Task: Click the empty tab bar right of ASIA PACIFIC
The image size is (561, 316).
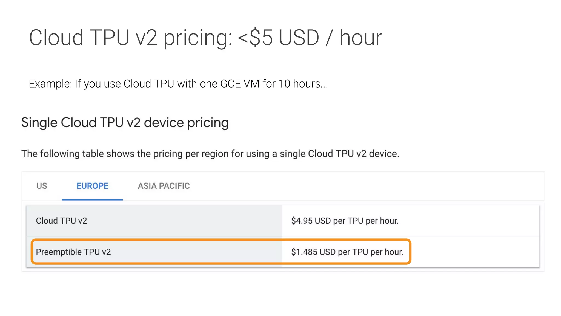Action: [356, 186]
